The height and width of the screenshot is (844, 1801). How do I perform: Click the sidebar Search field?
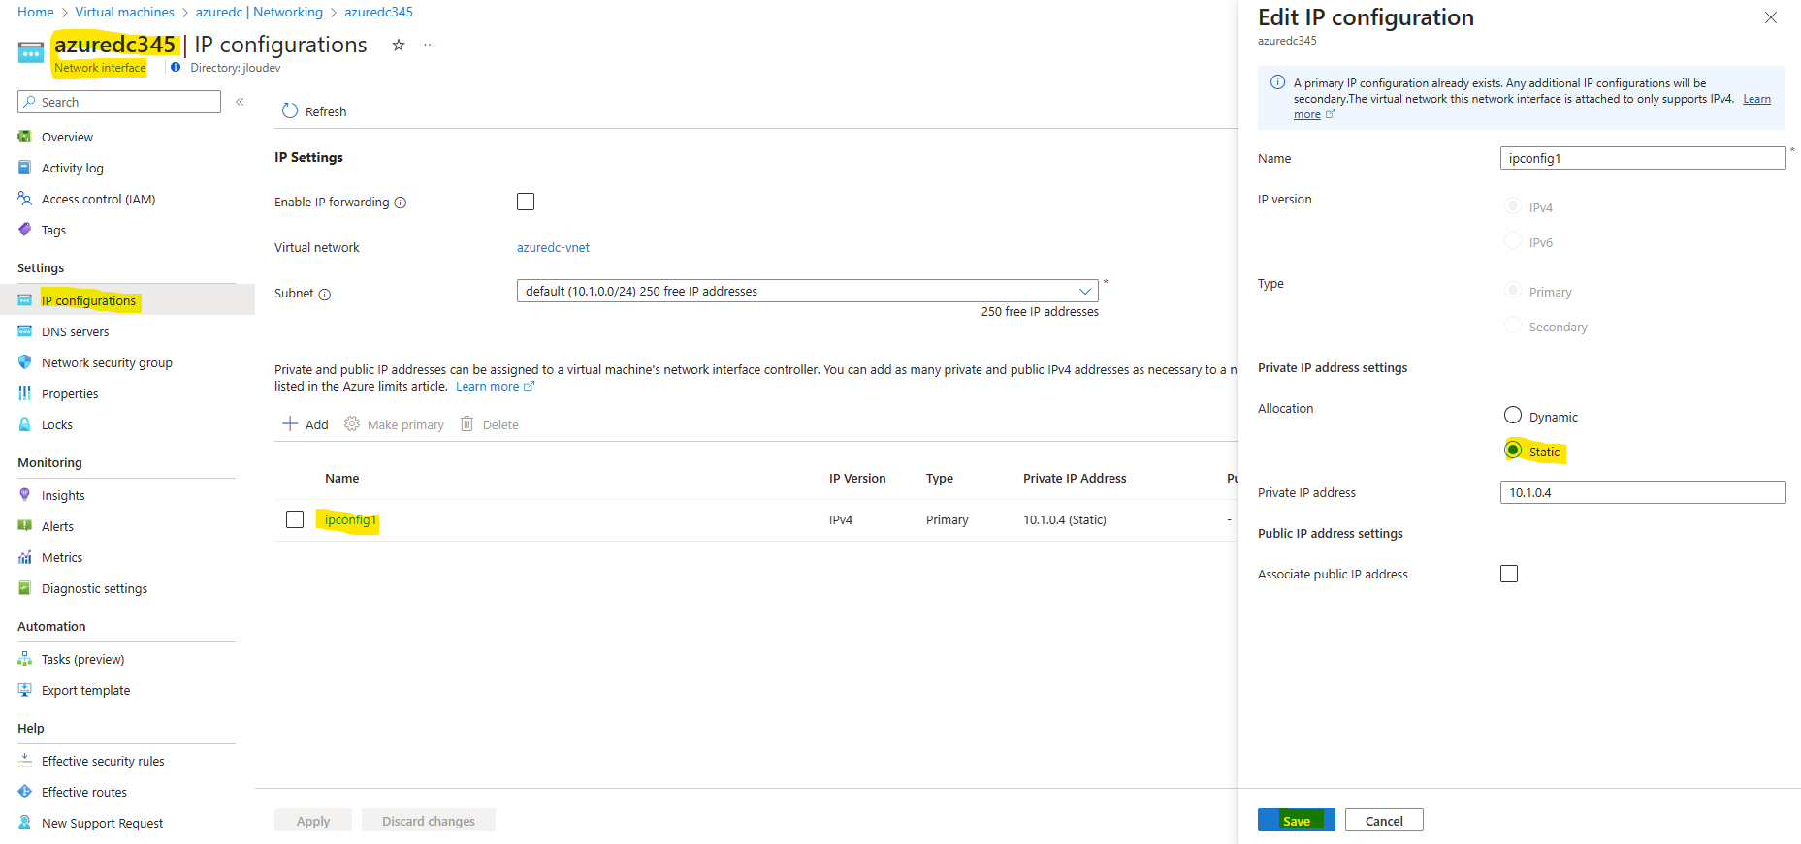tap(119, 102)
